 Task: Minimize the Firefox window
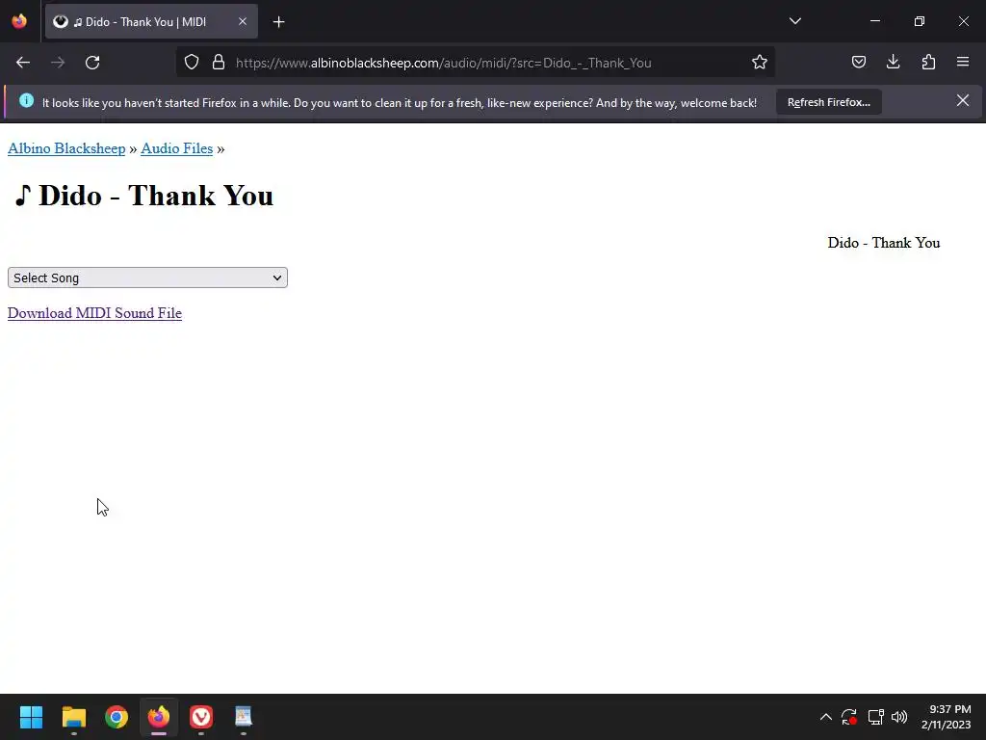point(874,21)
